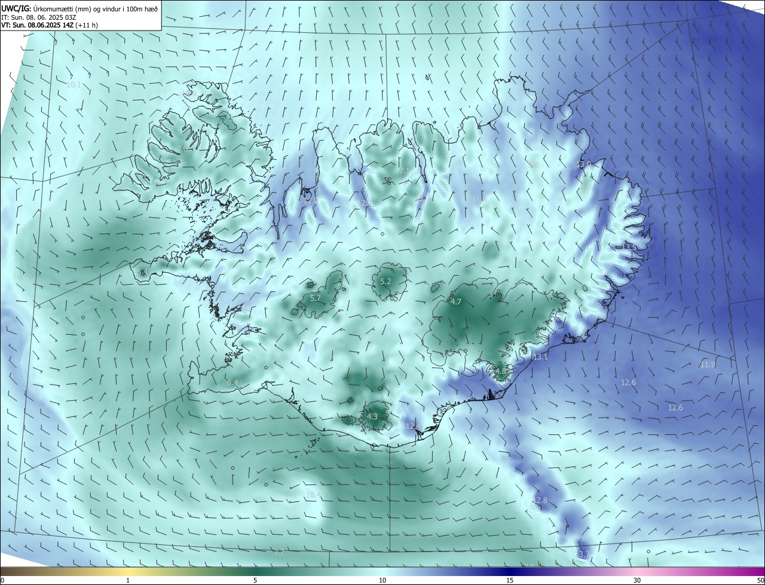Click the 13.5 value in the East Fjords

[629, 246]
